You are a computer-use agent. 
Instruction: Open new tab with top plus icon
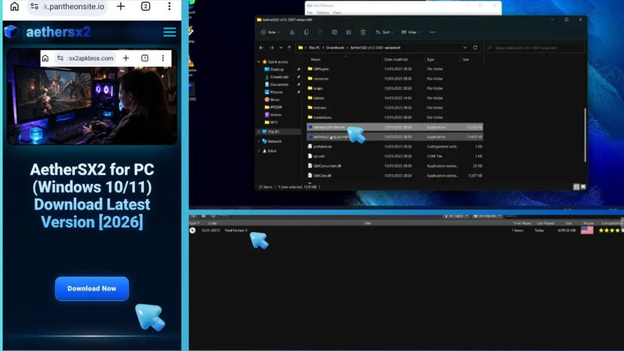(121, 6)
